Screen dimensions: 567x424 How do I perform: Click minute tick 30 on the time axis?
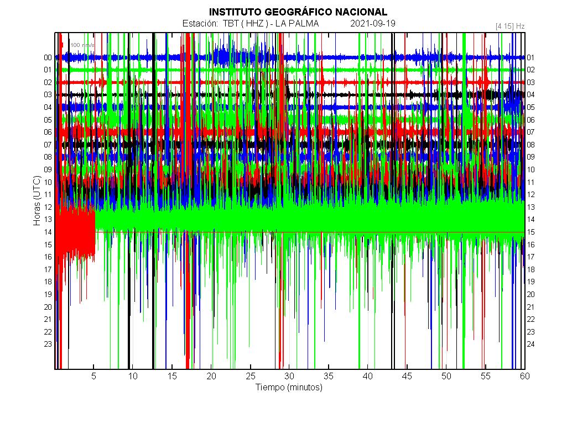(x=289, y=376)
